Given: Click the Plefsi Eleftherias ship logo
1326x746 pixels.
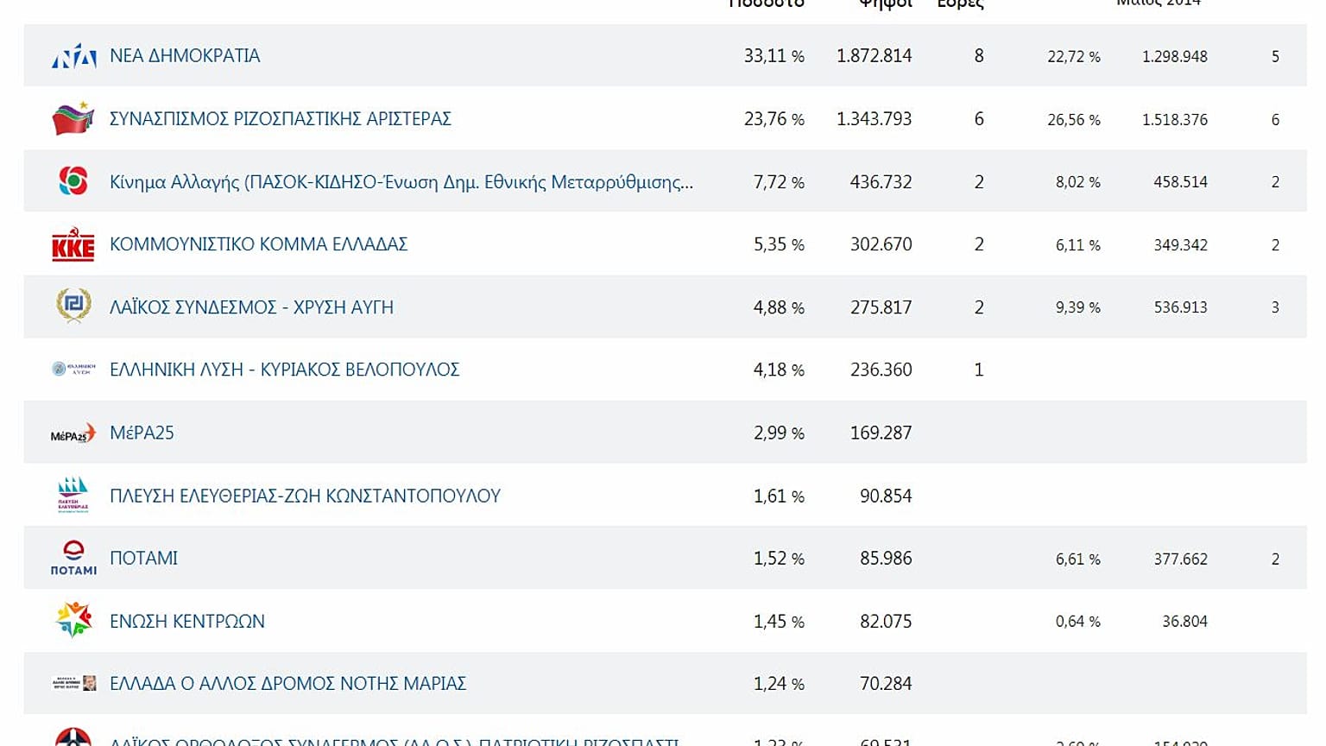Looking at the screenshot, I should tap(73, 495).
